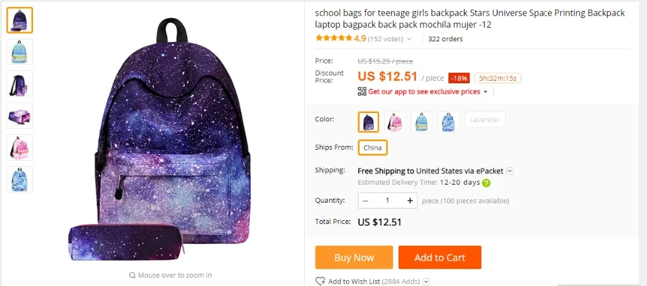Click the Buy Now button
The image size is (647, 286).
click(x=354, y=258)
